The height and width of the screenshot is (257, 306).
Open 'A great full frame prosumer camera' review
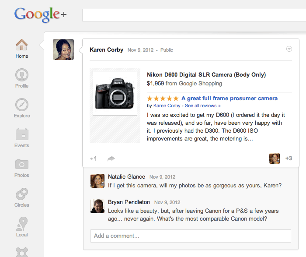(x=229, y=99)
